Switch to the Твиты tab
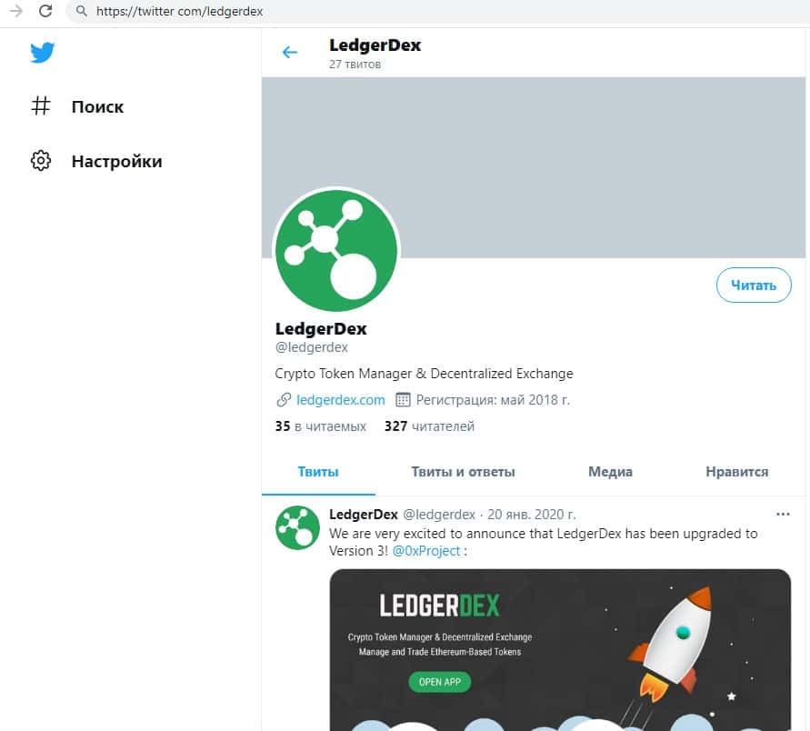The width and height of the screenshot is (810, 731). 318,472
